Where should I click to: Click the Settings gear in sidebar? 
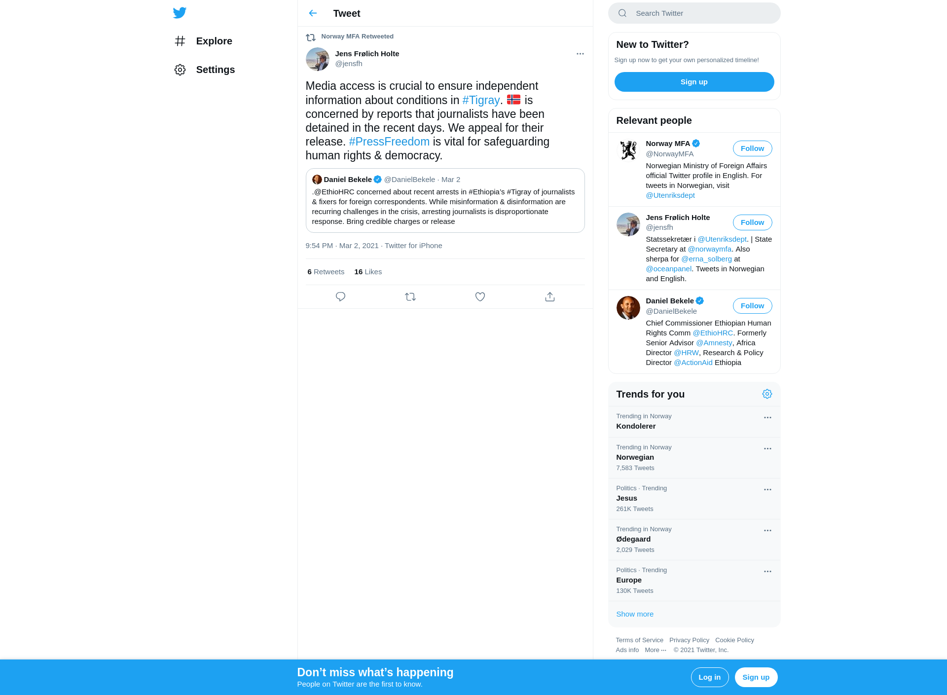(180, 70)
